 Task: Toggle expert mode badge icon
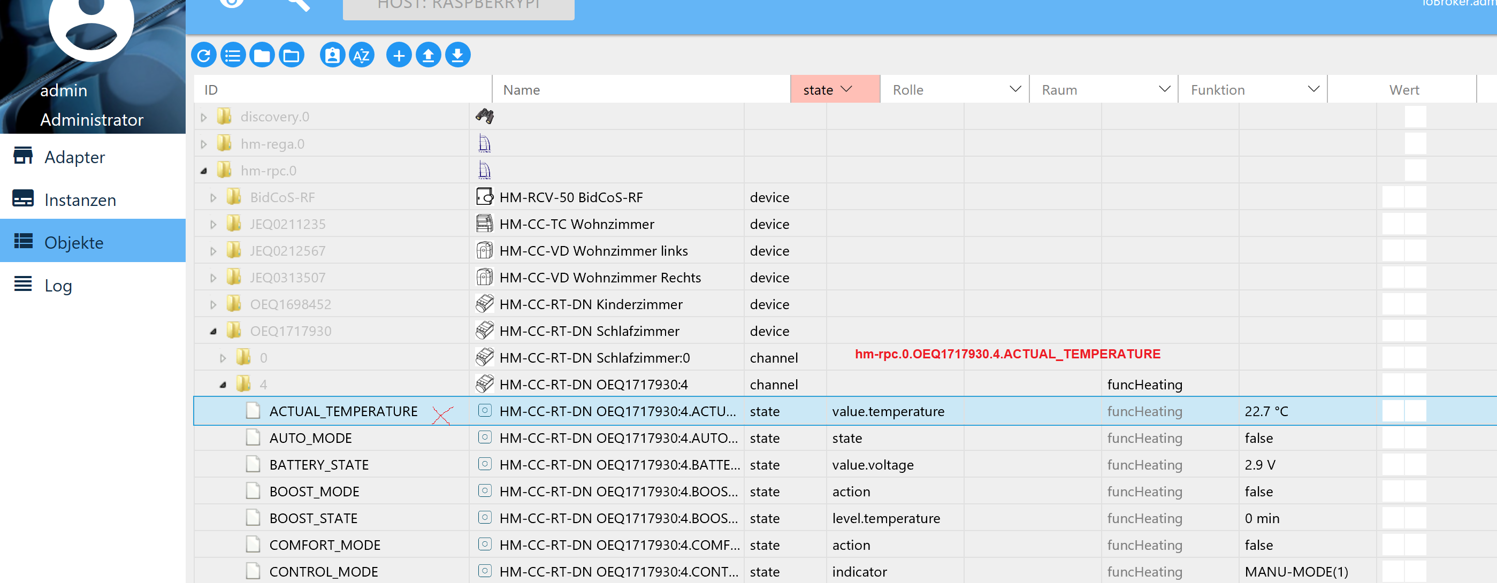click(x=332, y=55)
